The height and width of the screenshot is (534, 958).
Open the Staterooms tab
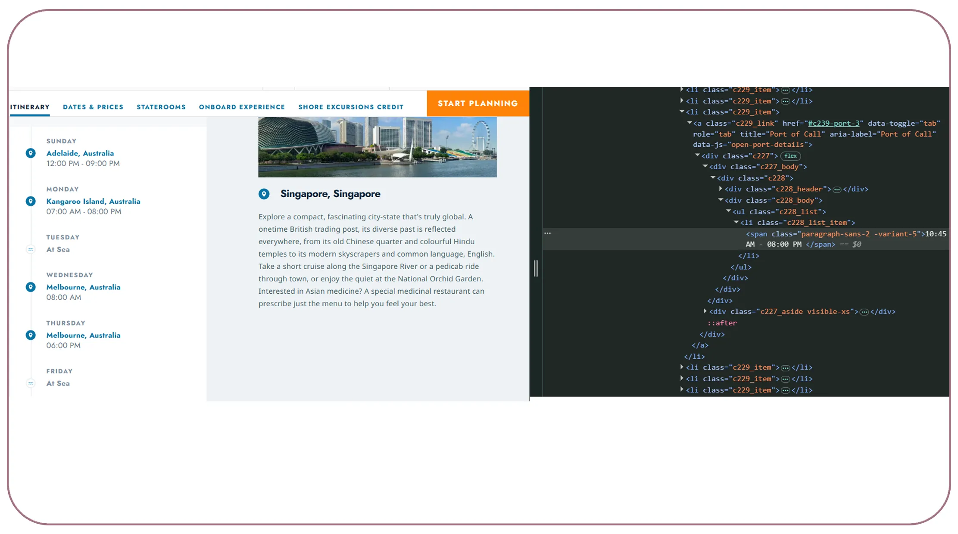[161, 107]
